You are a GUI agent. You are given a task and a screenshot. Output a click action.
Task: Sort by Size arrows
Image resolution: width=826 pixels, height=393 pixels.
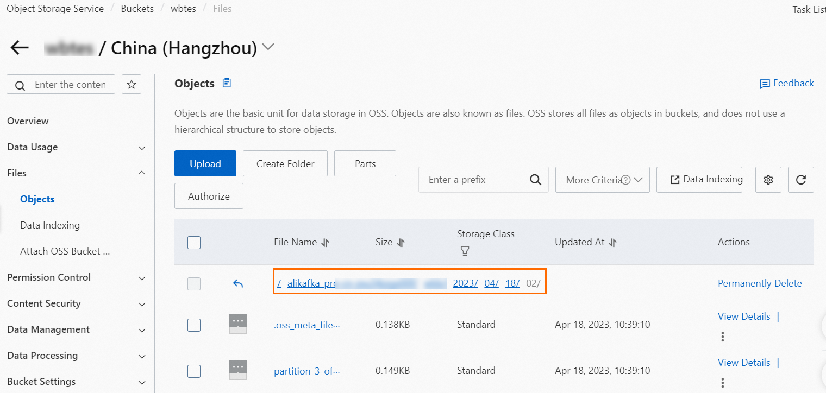[401, 243]
